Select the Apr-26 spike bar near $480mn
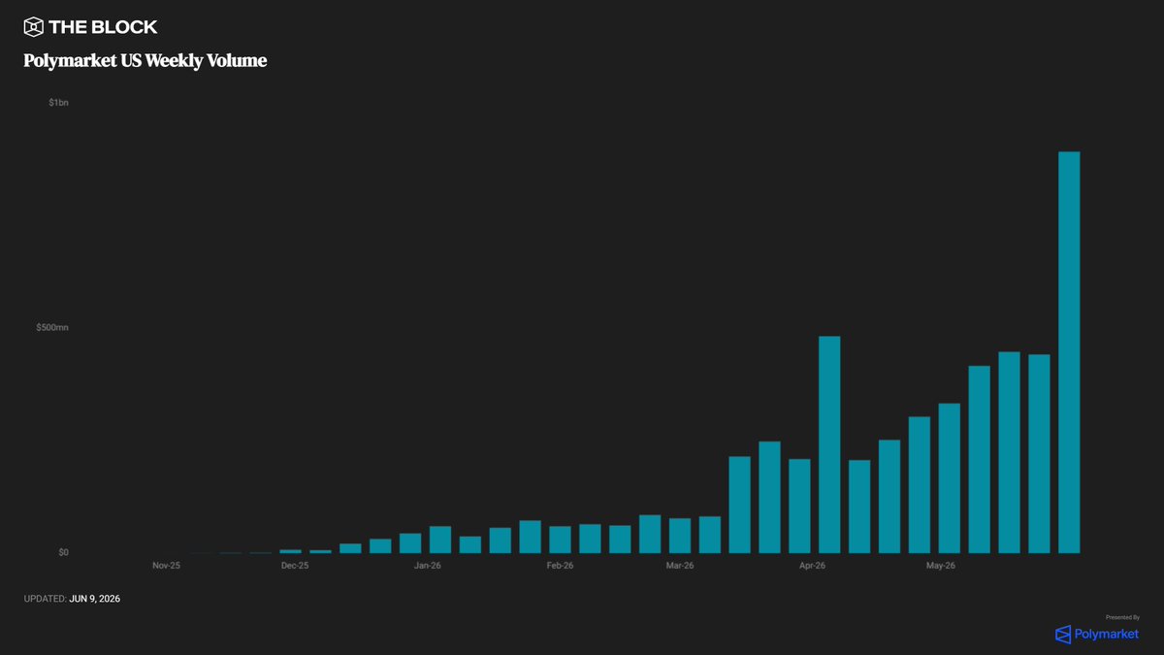1164x655 pixels. click(x=829, y=444)
